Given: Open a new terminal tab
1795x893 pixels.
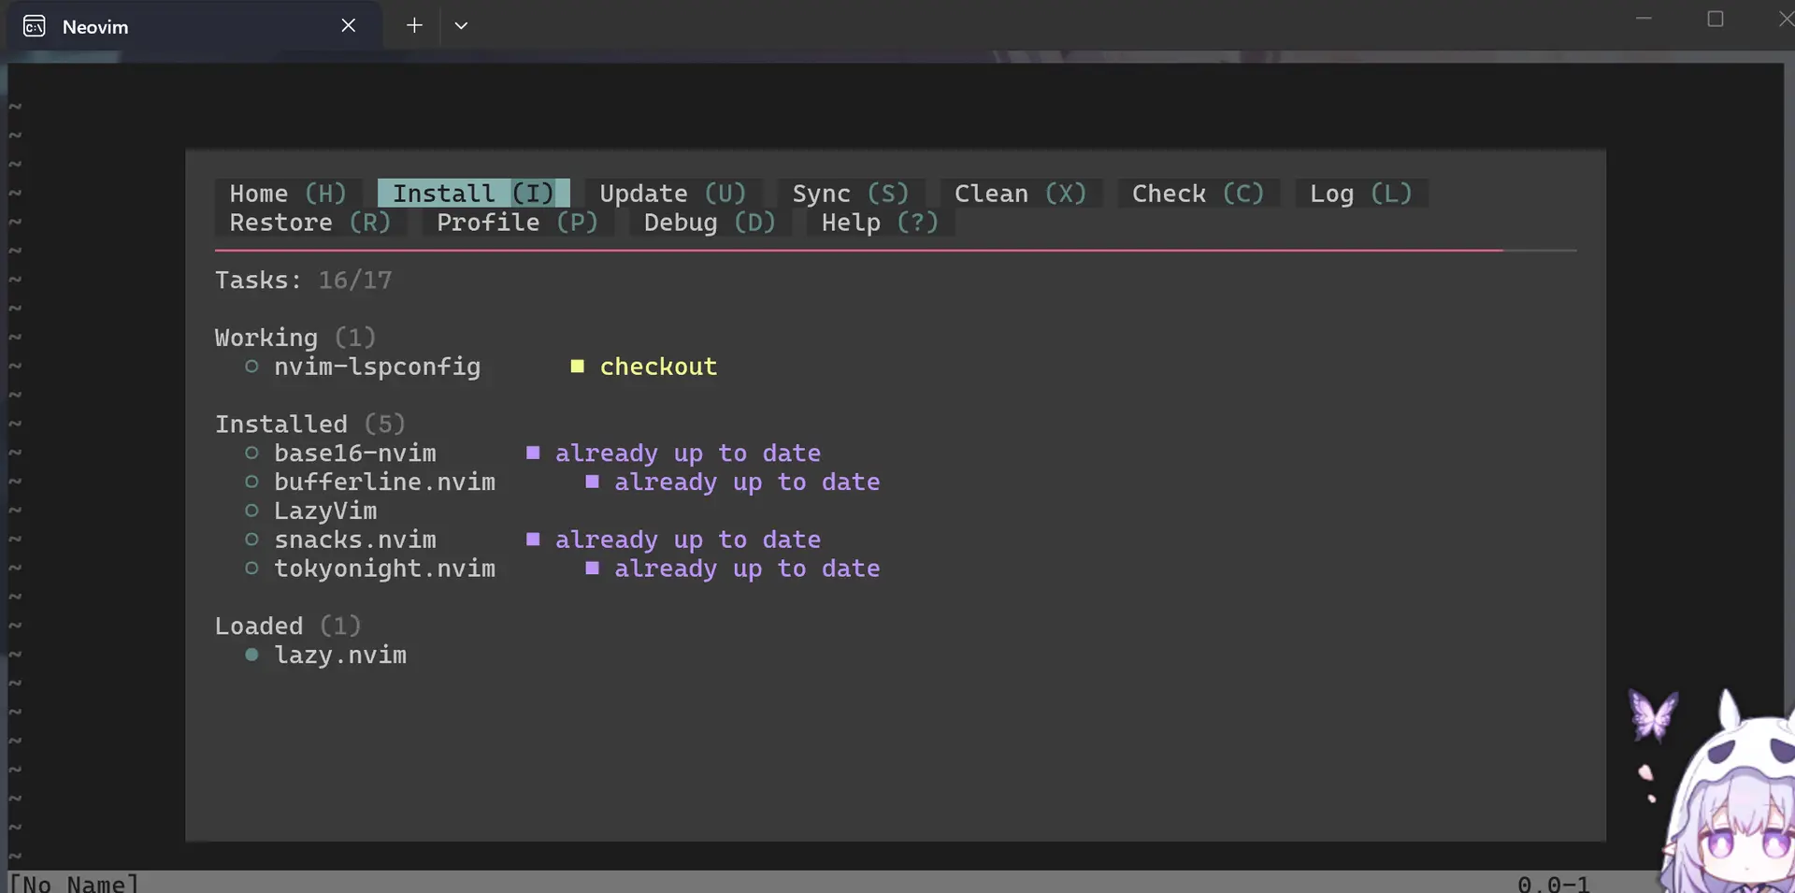Looking at the screenshot, I should 414,25.
